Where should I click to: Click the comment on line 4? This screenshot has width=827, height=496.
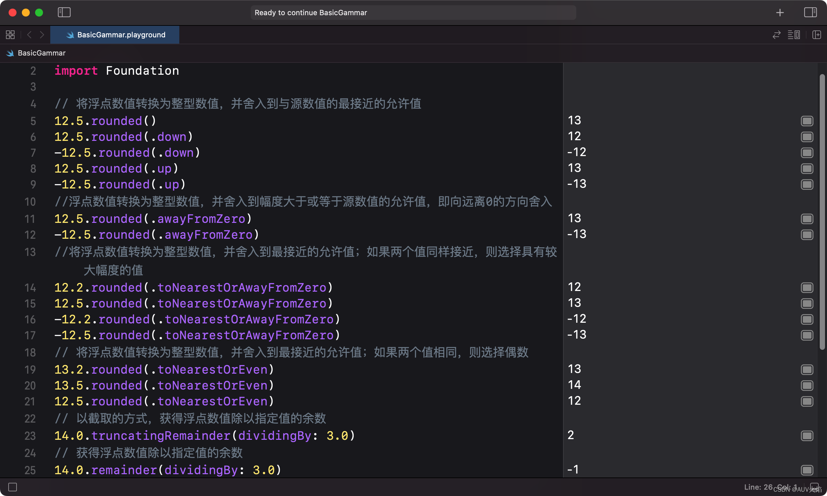coord(238,103)
